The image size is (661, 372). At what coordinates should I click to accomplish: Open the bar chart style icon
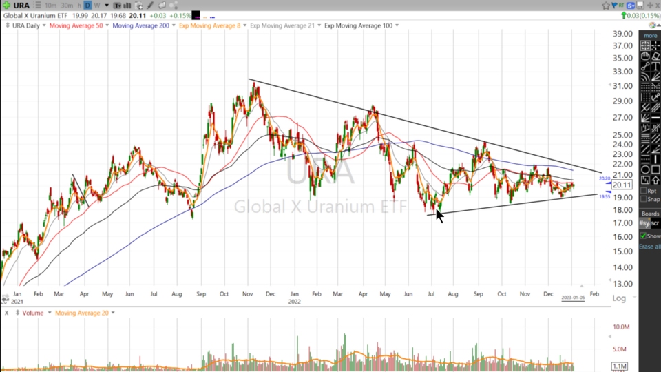coord(127,6)
